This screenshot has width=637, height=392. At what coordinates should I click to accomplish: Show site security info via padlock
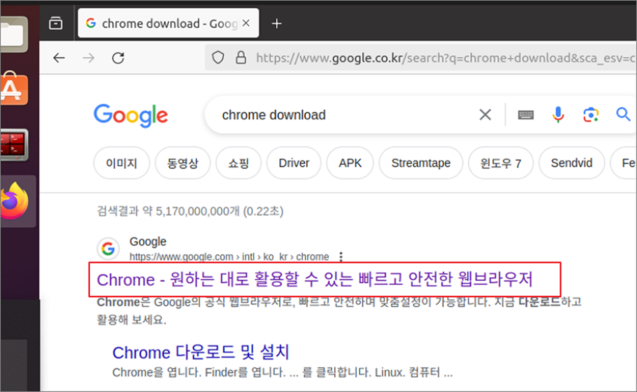pos(241,58)
